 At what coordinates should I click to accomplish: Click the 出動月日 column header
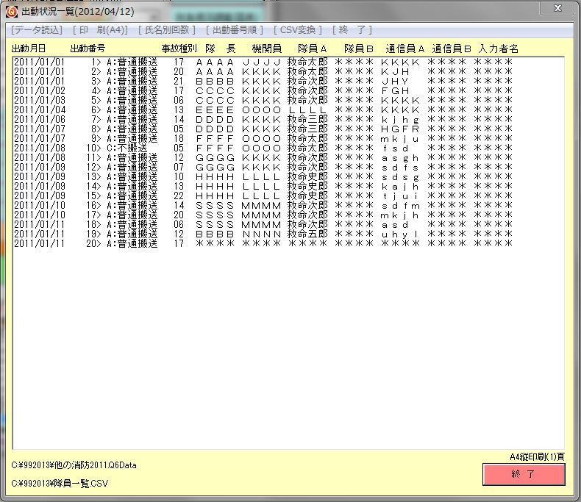(x=29, y=49)
